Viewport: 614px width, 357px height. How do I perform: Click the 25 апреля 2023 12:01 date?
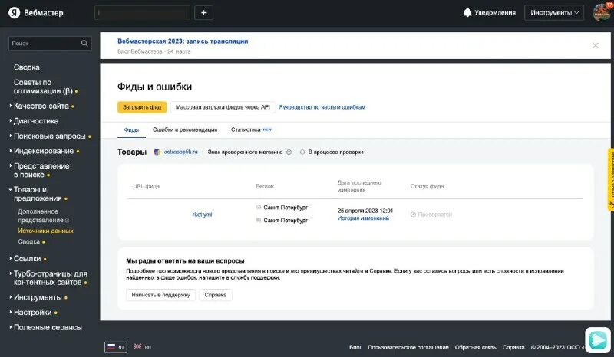point(365,211)
